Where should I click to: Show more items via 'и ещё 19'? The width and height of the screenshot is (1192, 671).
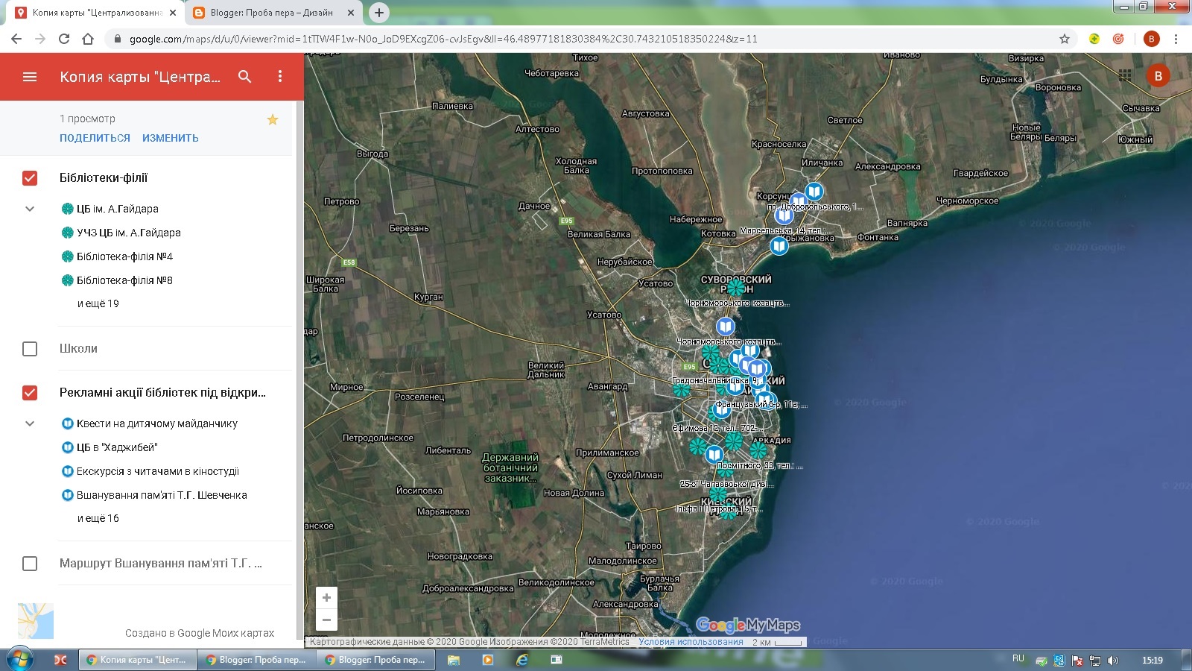tap(98, 303)
